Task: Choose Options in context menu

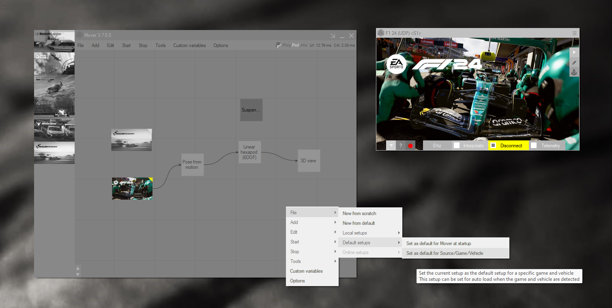Action: tap(312, 281)
